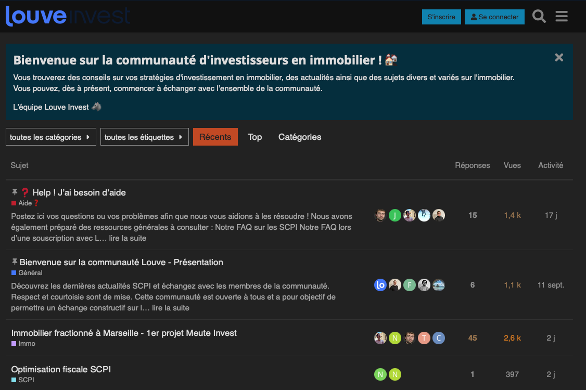Click '2 j' activity for Immobilier fractionné topic
586x390 pixels.
pos(551,338)
